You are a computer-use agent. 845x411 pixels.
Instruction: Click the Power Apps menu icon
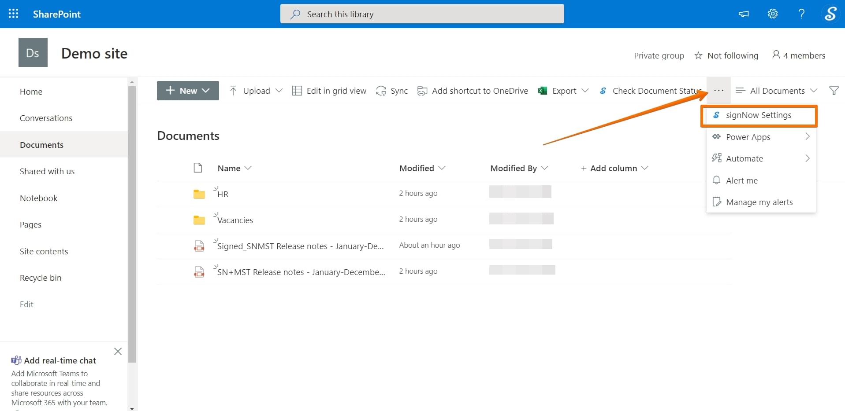click(717, 136)
